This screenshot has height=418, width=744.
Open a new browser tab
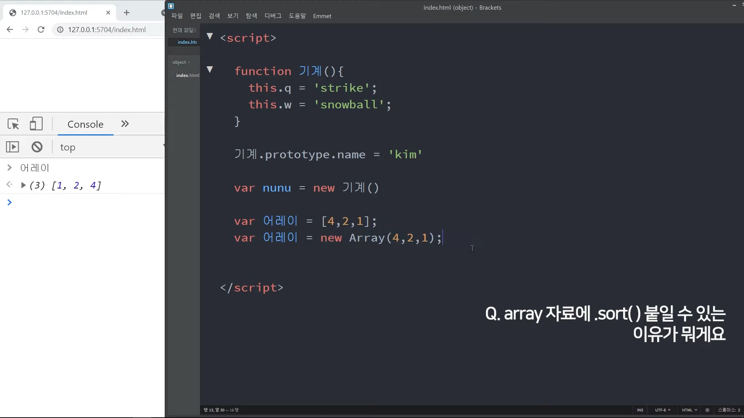(x=127, y=13)
